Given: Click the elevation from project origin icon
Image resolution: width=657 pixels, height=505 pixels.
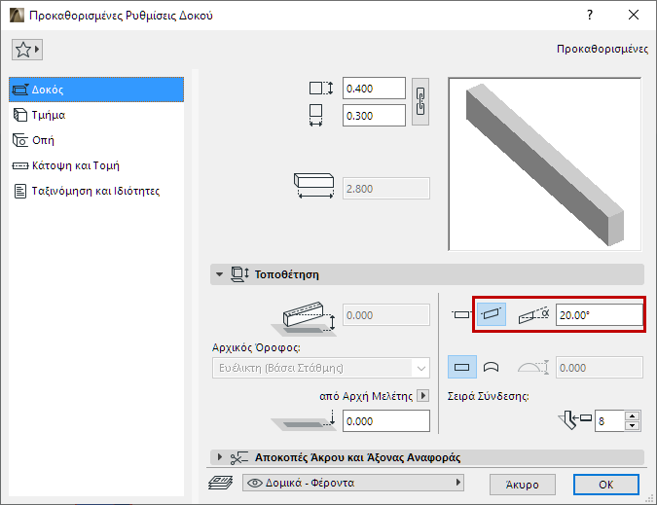Looking at the screenshot, I should point(304,420).
